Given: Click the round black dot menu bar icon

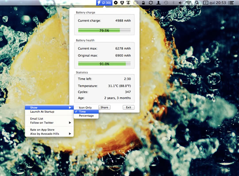Looking at the screenshot, I should tap(116, 3).
